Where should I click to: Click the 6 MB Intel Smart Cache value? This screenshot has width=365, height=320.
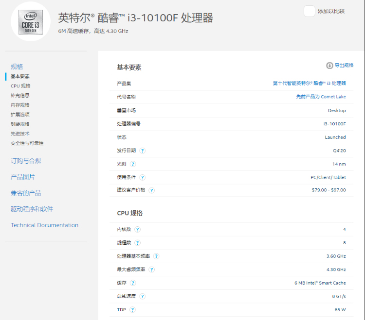pos(320,283)
